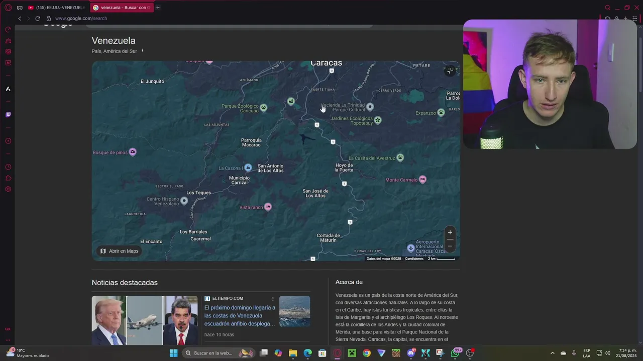Select Hacienda La Trinidad Parque Cultural pin
This screenshot has height=361, width=643.
click(x=370, y=107)
